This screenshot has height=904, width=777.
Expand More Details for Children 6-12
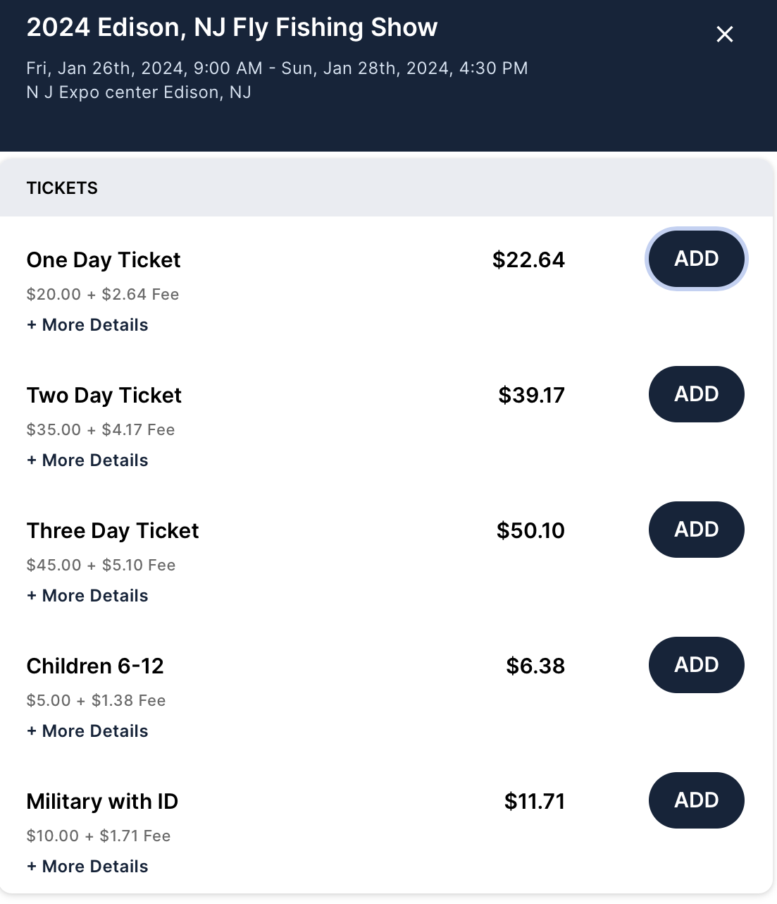87,731
